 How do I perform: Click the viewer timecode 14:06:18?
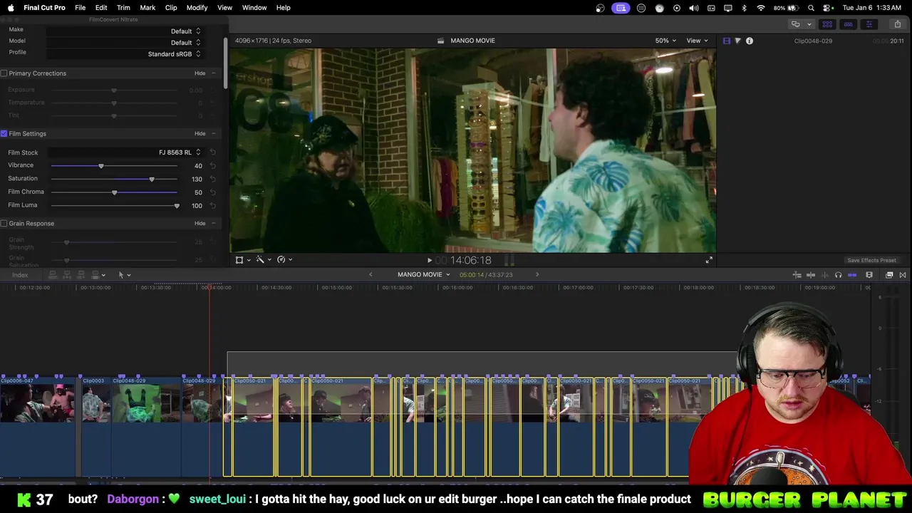(x=470, y=261)
